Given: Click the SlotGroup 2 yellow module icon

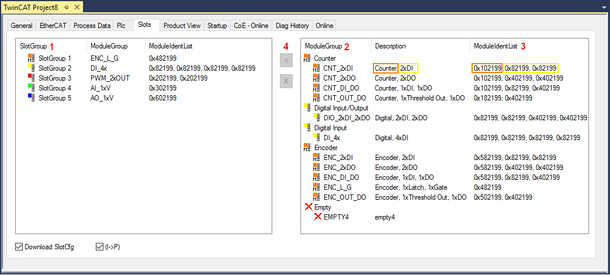Looking at the screenshot, I should (31, 68).
